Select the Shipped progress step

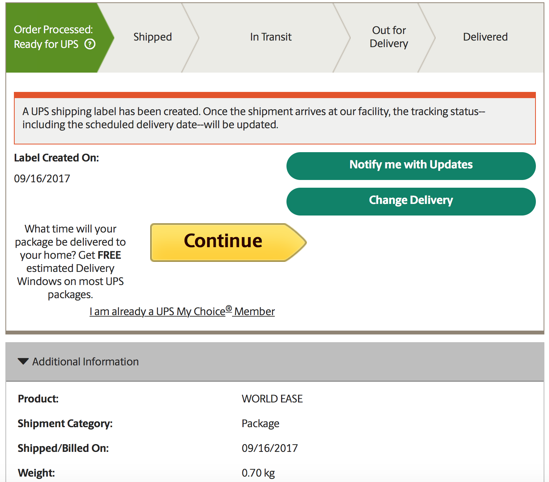[152, 37]
